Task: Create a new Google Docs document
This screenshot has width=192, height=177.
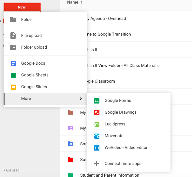Action: point(45,63)
